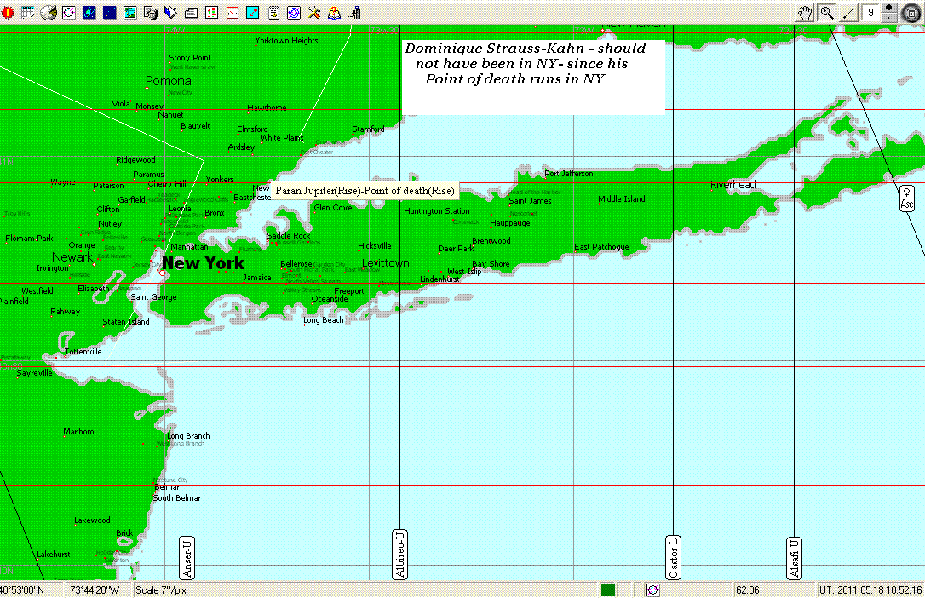Click the 62.06 status bar value
925x598 pixels.
748,589
